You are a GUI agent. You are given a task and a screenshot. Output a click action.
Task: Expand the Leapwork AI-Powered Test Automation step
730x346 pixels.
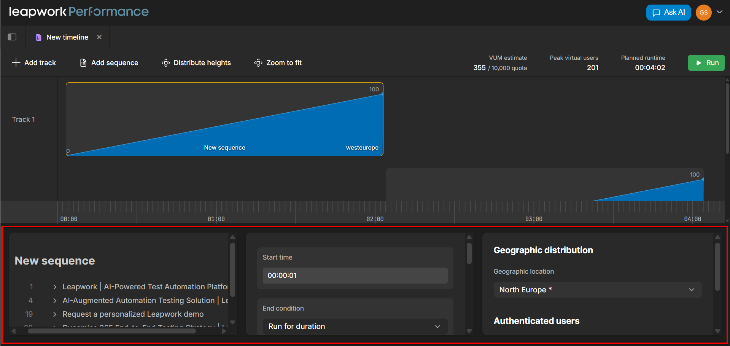55,287
